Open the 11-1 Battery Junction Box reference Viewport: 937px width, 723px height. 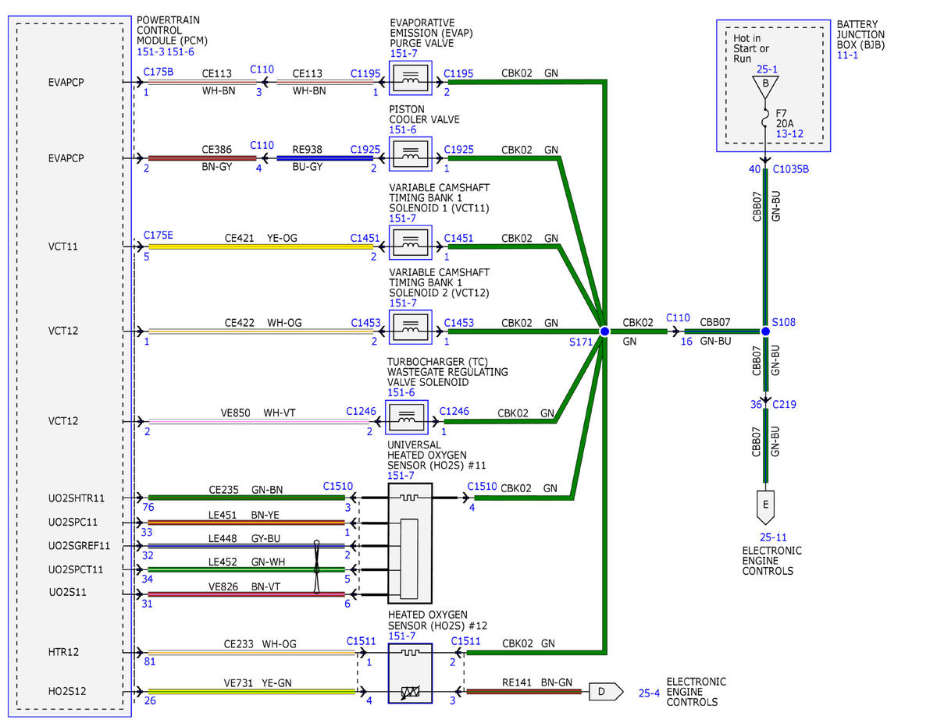point(848,56)
